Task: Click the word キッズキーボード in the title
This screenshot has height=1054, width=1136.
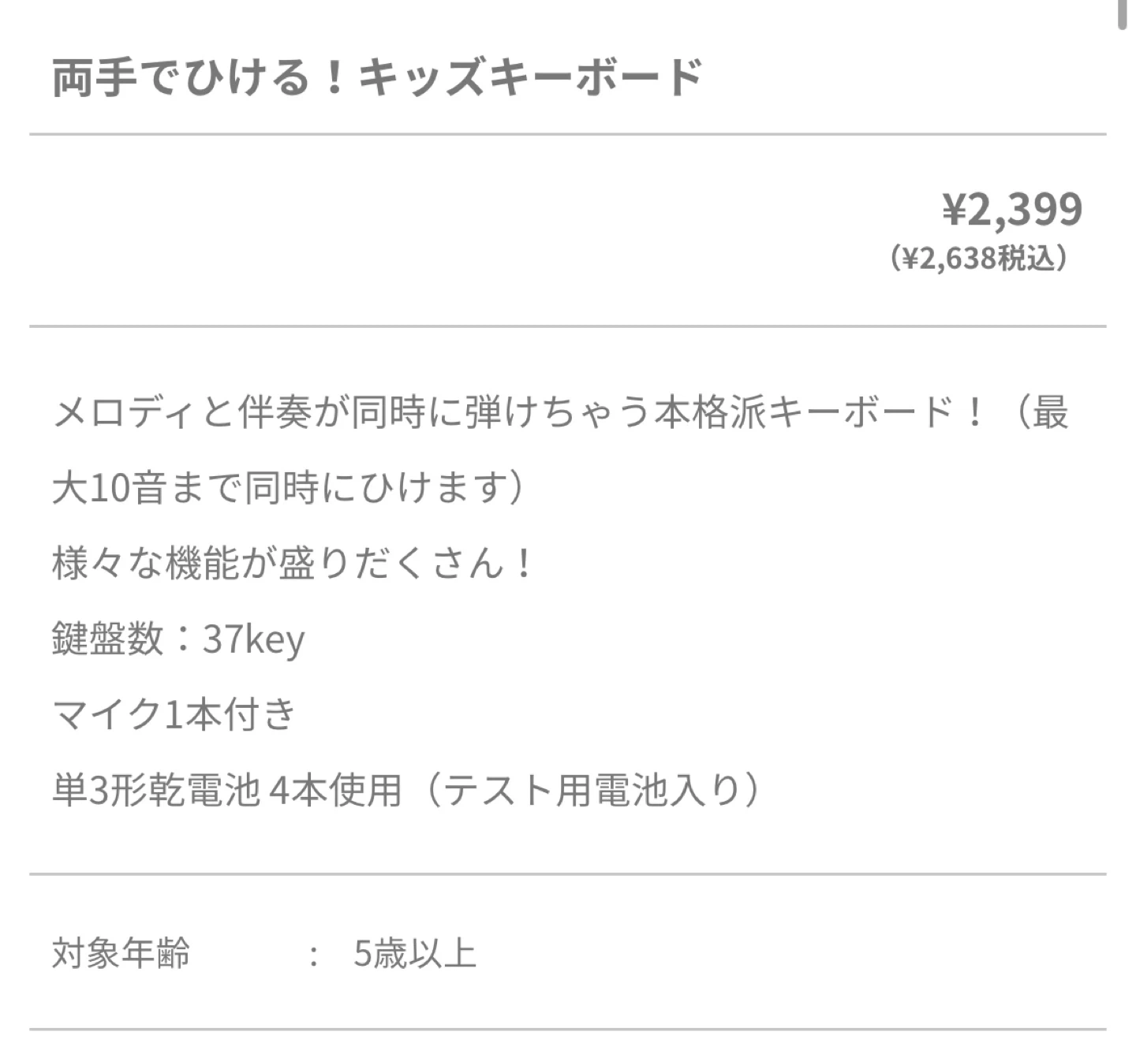Action: click(x=530, y=77)
